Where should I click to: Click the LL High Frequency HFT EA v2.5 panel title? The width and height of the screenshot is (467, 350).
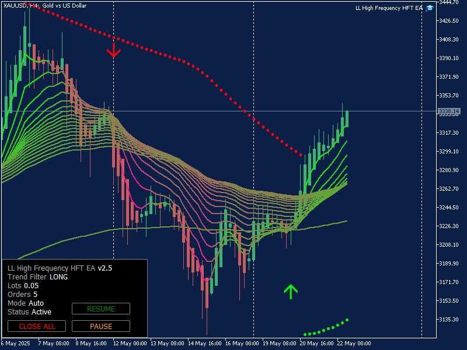pyautogui.click(x=60, y=268)
